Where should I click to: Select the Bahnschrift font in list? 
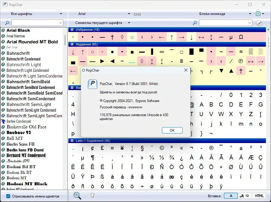pyautogui.click(x=18, y=53)
